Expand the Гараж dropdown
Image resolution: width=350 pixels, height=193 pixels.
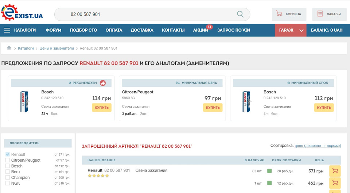click(291, 30)
